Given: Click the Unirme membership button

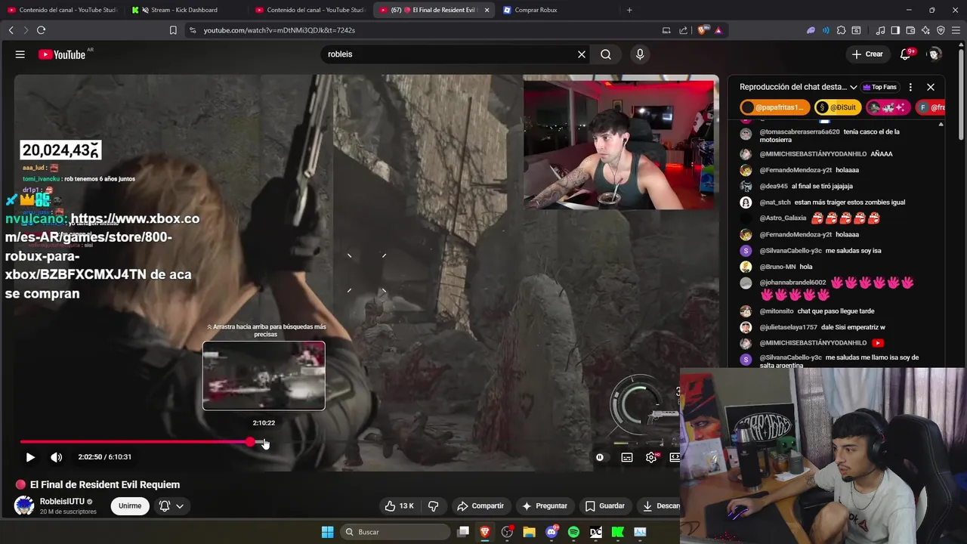Looking at the screenshot, I should tap(129, 505).
